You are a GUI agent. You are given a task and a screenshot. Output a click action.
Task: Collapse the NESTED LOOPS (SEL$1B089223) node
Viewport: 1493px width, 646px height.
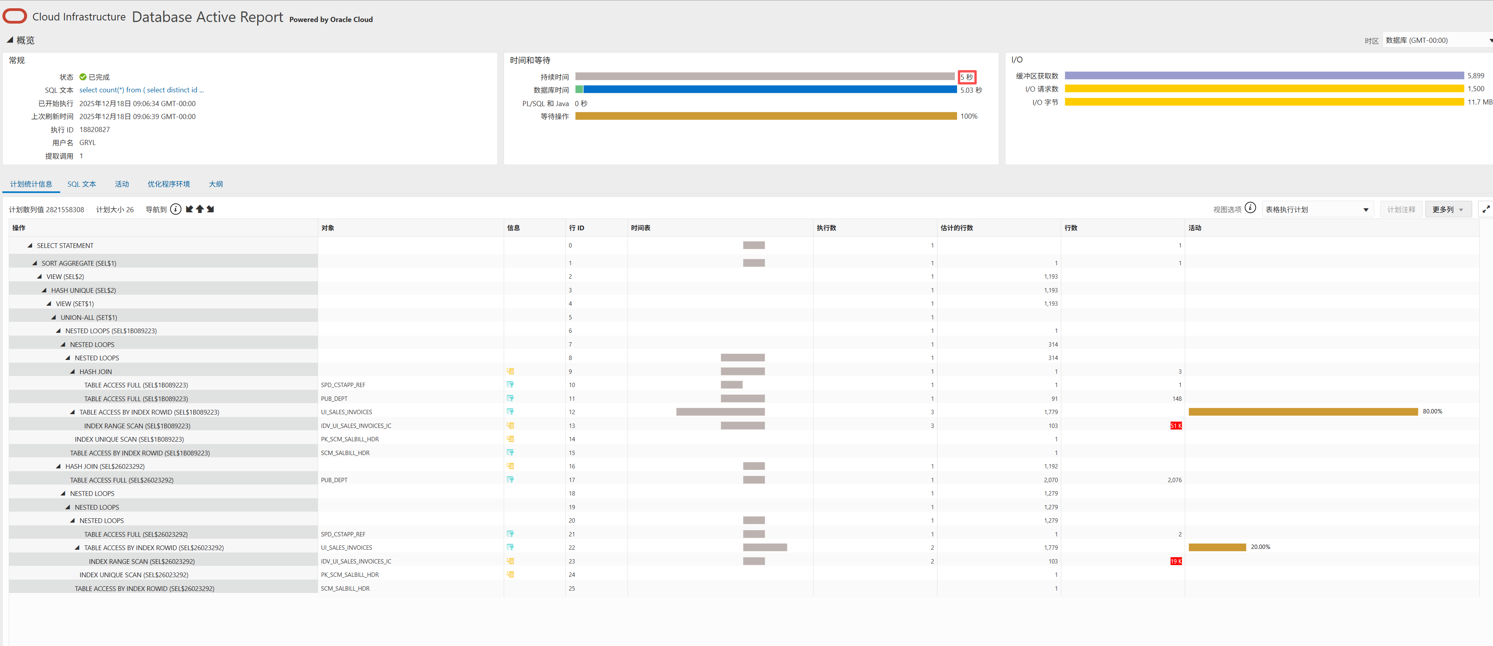[x=58, y=330]
